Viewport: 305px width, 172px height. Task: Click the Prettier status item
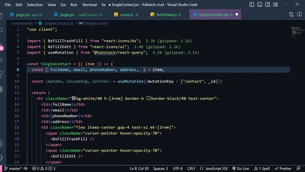[283, 169]
